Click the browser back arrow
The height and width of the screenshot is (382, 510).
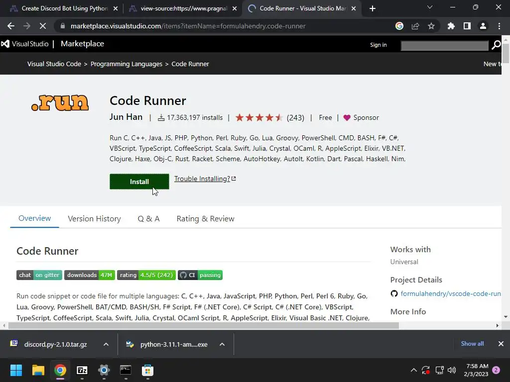[11, 26]
